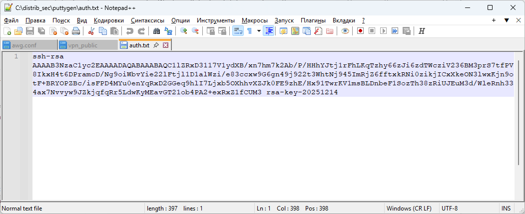Open the tab list triangle dropdown
The height and width of the screenshot is (214, 525).
(x=506, y=20)
